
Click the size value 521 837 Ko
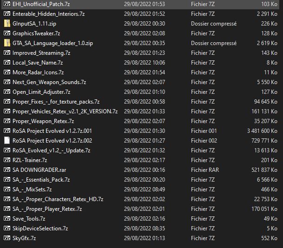pyautogui.click(x=264, y=170)
